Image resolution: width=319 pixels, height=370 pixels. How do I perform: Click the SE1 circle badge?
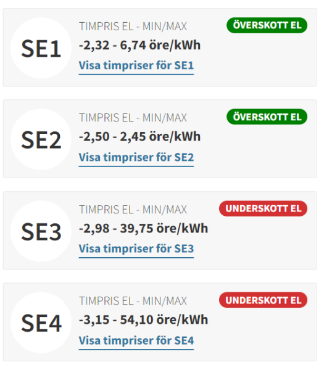point(41,48)
